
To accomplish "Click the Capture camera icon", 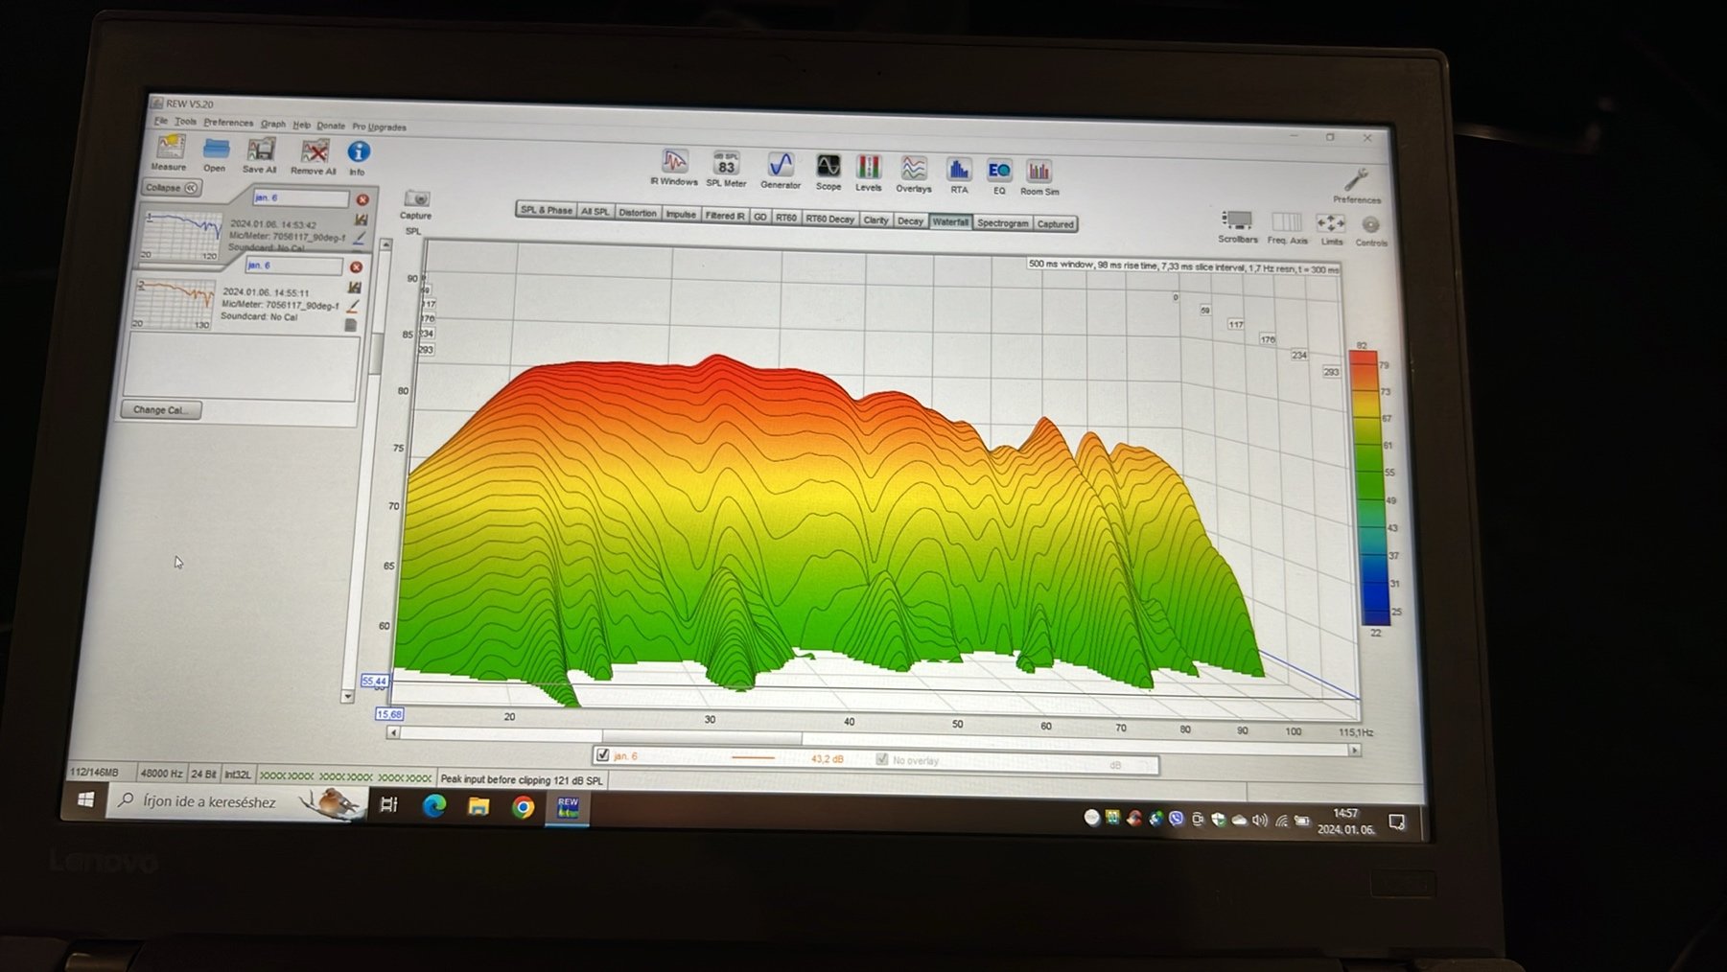I will [416, 200].
